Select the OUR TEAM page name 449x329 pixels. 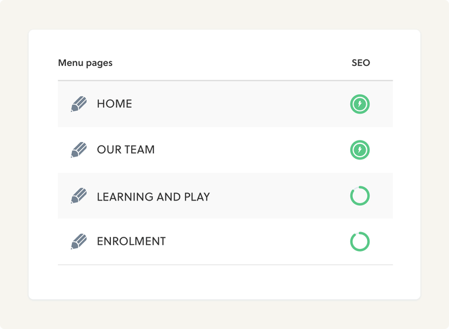pos(126,150)
